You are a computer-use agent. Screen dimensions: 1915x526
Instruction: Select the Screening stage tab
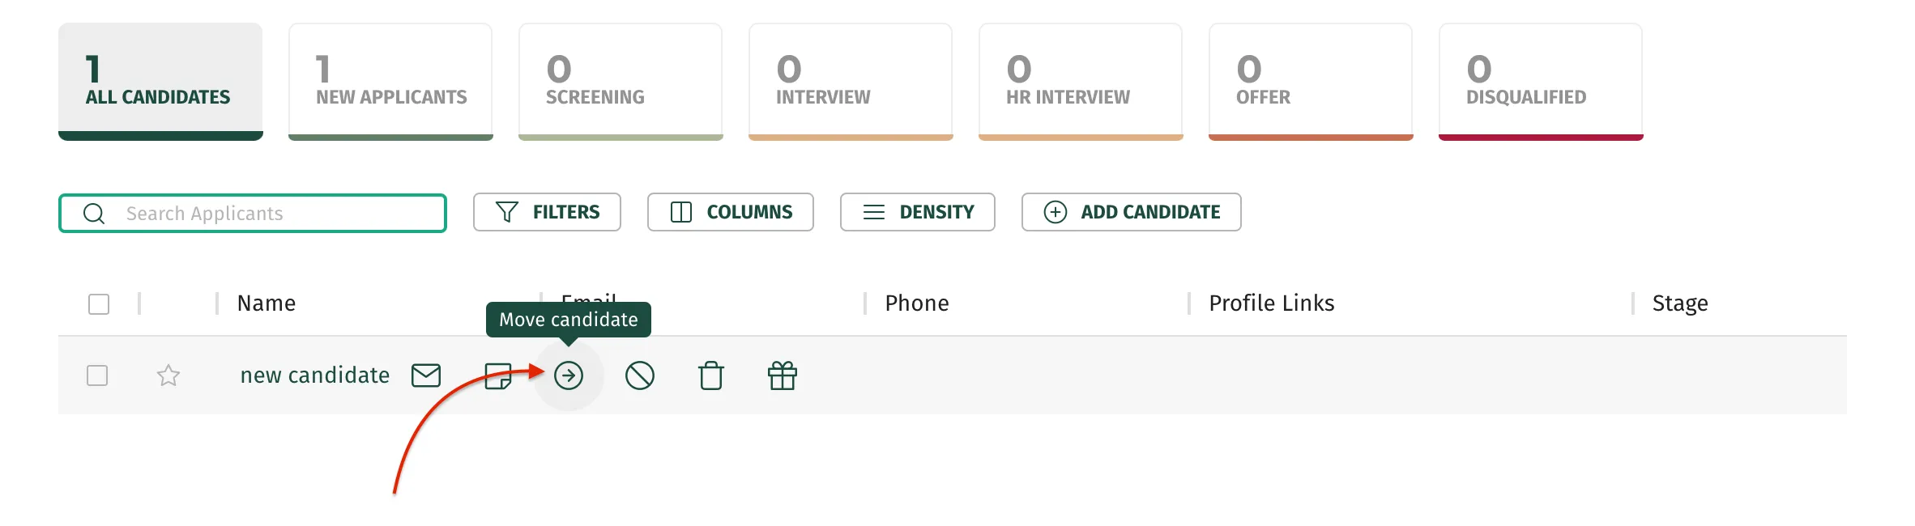[621, 82]
